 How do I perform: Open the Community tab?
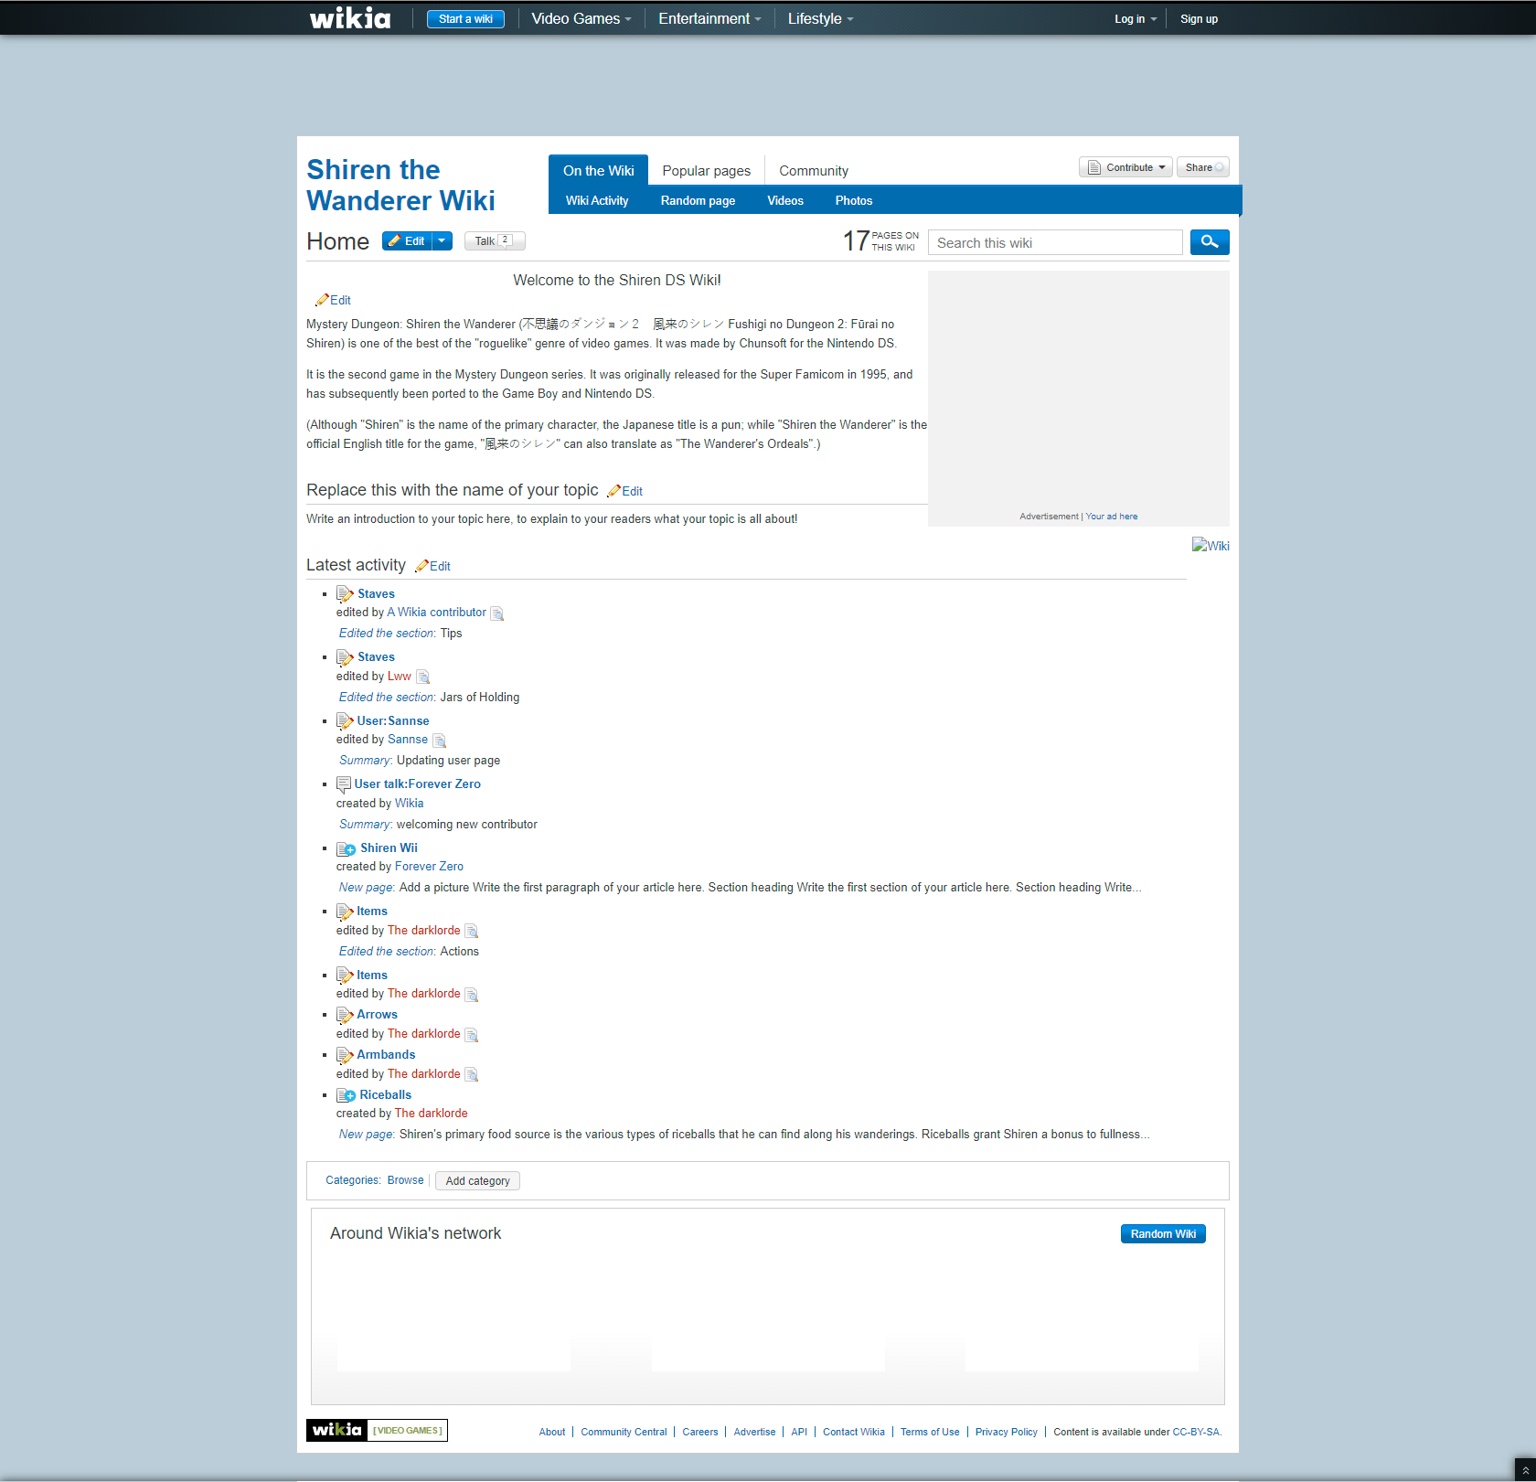[813, 171]
